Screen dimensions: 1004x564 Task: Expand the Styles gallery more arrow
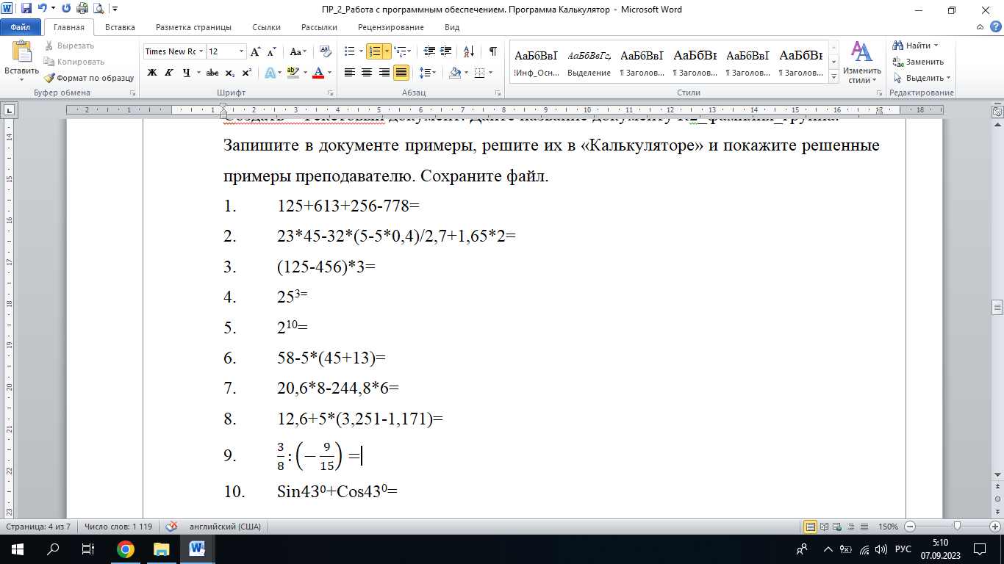coord(833,76)
